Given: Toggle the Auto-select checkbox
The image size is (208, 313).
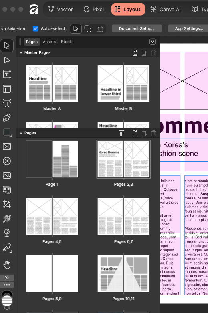Looking at the screenshot, I should click(x=36, y=28).
